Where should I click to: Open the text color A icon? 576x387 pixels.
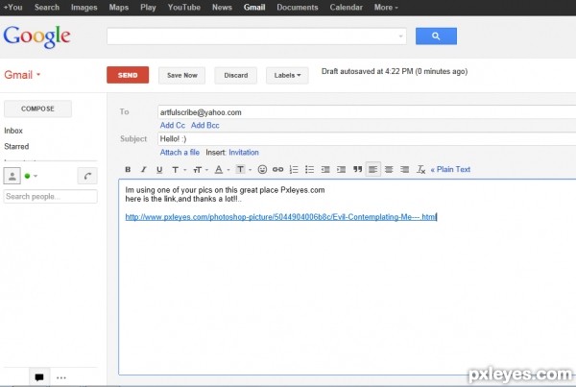pyautogui.click(x=219, y=169)
